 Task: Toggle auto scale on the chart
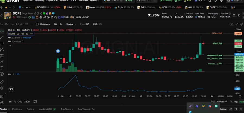[x=242, y=102]
